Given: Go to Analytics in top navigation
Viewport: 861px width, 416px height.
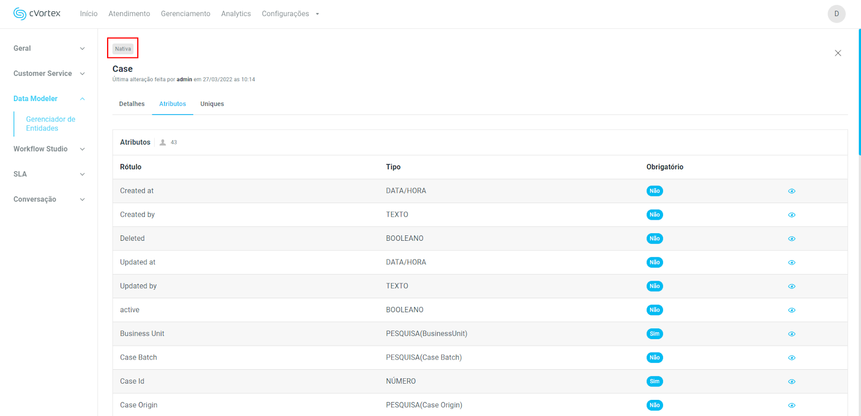Looking at the screenshot, I should pyautogui.click(x=236, y=14).
